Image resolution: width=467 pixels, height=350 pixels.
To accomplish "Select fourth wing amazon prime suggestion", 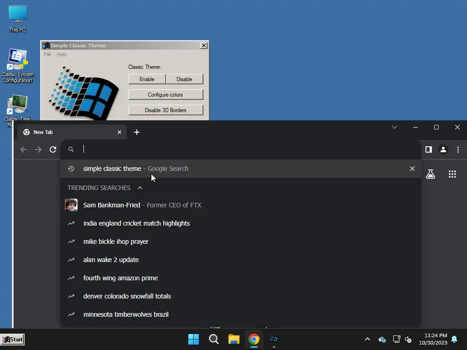I will [241, 278].
